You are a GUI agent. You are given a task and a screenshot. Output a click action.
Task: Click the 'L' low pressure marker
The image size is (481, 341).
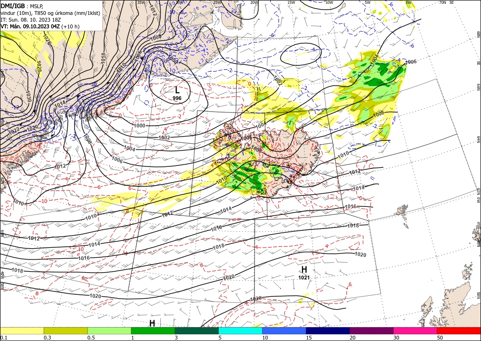point(177,90)
